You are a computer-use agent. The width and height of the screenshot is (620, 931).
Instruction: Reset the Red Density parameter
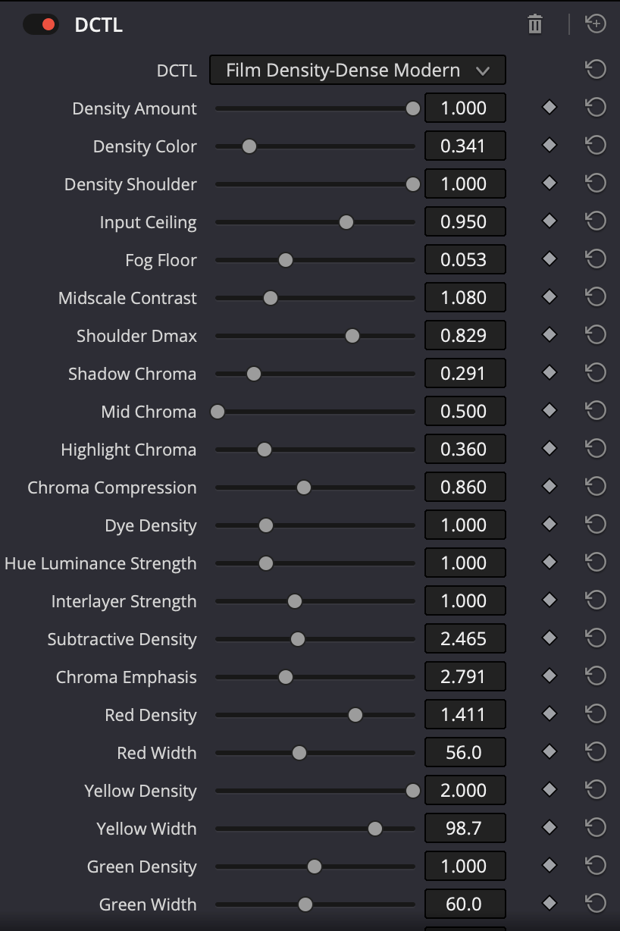pos(596,714)
